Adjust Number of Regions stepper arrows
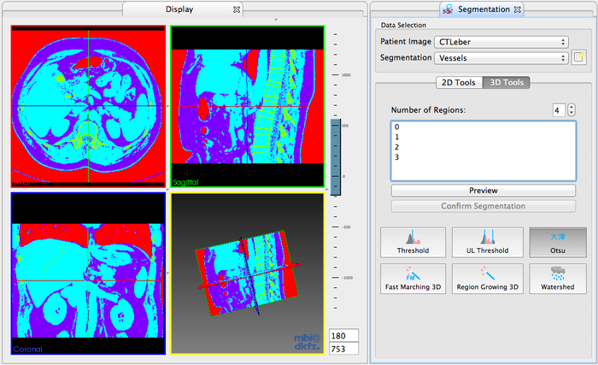Viewport: 598px width, 365px height. [572, 110]
